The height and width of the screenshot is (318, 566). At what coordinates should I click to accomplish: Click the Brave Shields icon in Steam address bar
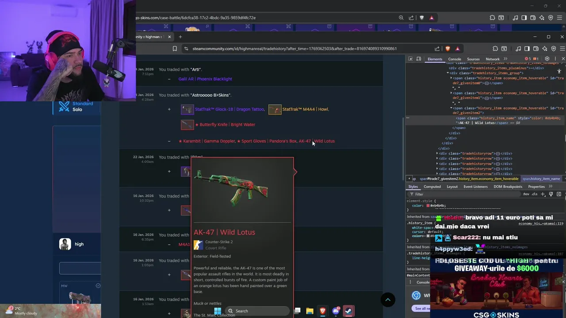(x=447, y=49)
